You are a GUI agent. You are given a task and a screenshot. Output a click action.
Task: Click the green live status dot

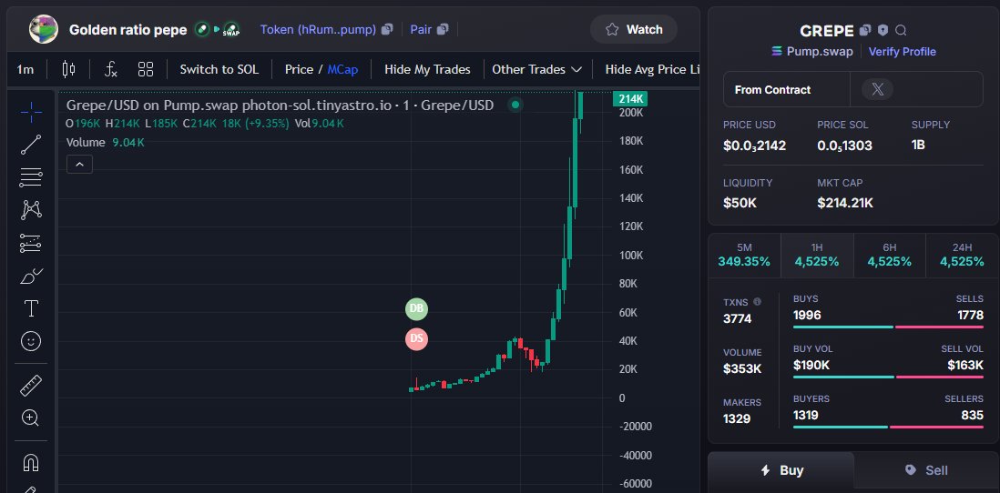[x=516, y=105]
